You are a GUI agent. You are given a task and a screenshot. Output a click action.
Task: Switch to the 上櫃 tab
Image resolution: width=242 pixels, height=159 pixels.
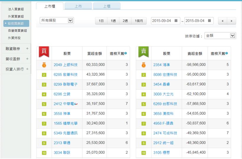107,6
